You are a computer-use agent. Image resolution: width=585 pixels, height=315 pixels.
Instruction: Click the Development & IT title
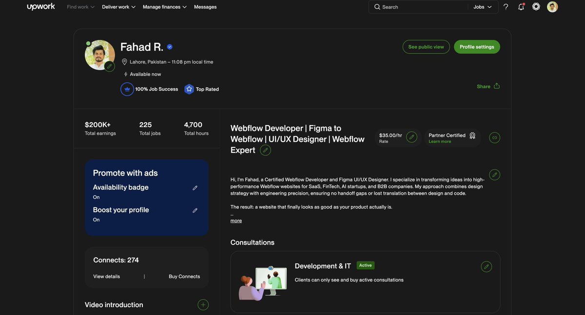coord(323,266)
